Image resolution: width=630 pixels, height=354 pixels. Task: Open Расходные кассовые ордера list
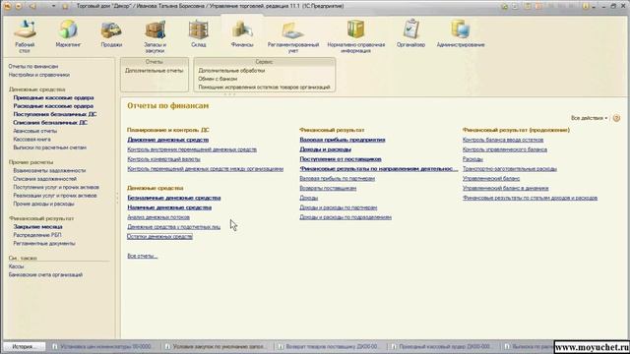tap(53, 106)
